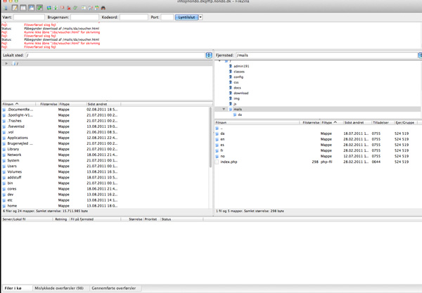Viewport: 422px width, 293px height.
Task: Toggle the remote directory tree view
Action: 32,8
